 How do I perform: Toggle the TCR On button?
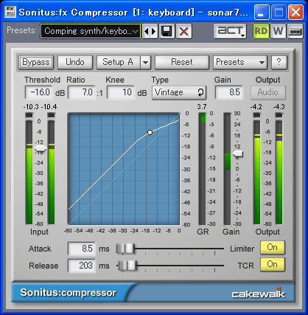pyautogui.click(x=273, y=265)
